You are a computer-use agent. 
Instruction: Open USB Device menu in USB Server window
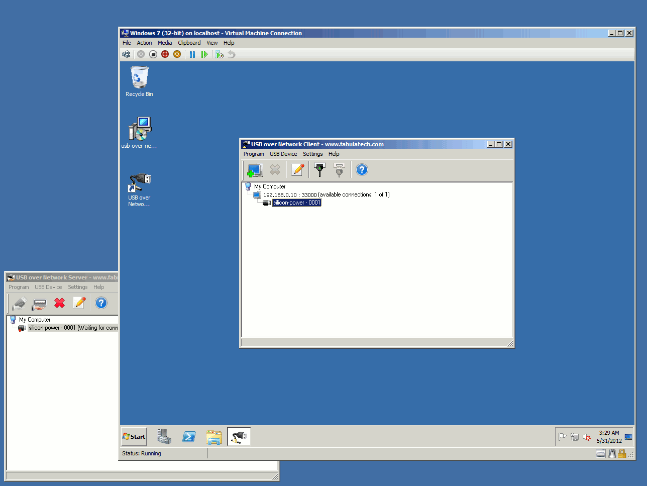pyautogui.click(x=48, y=287)
